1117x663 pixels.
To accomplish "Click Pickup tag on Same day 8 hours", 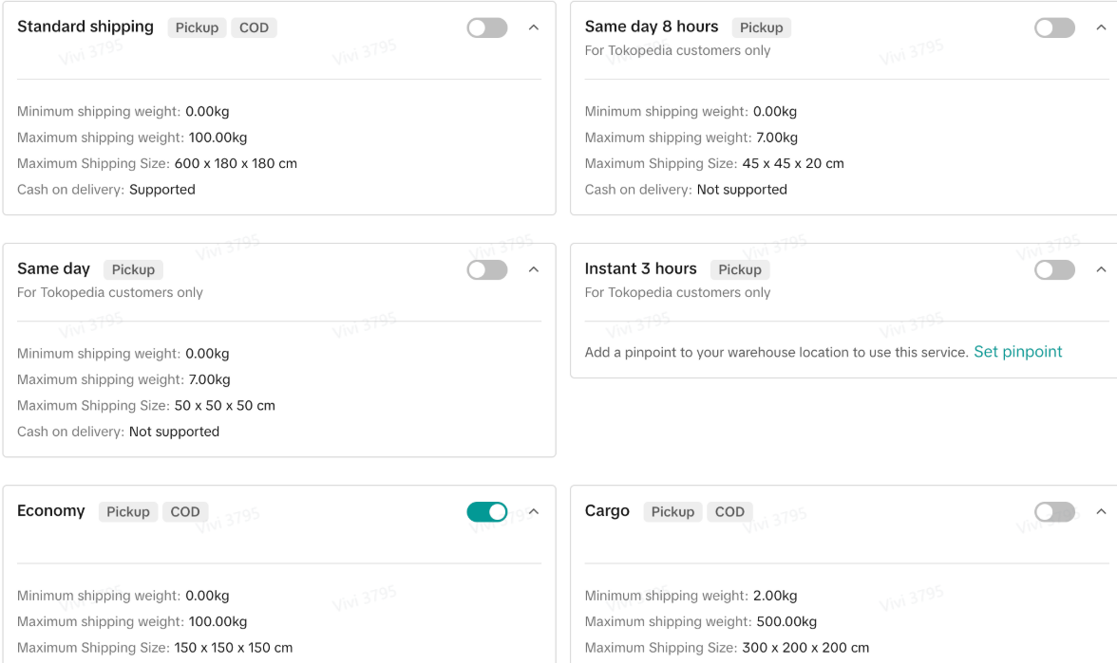I will (761, 28).
